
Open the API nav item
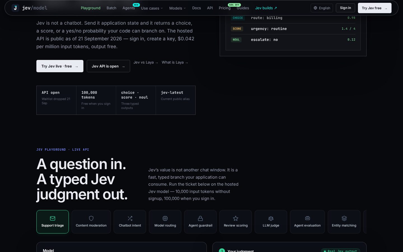210,8
